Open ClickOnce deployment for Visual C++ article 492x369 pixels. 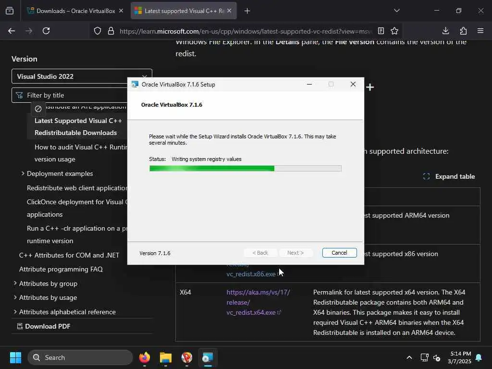click(x=77, y=208)
